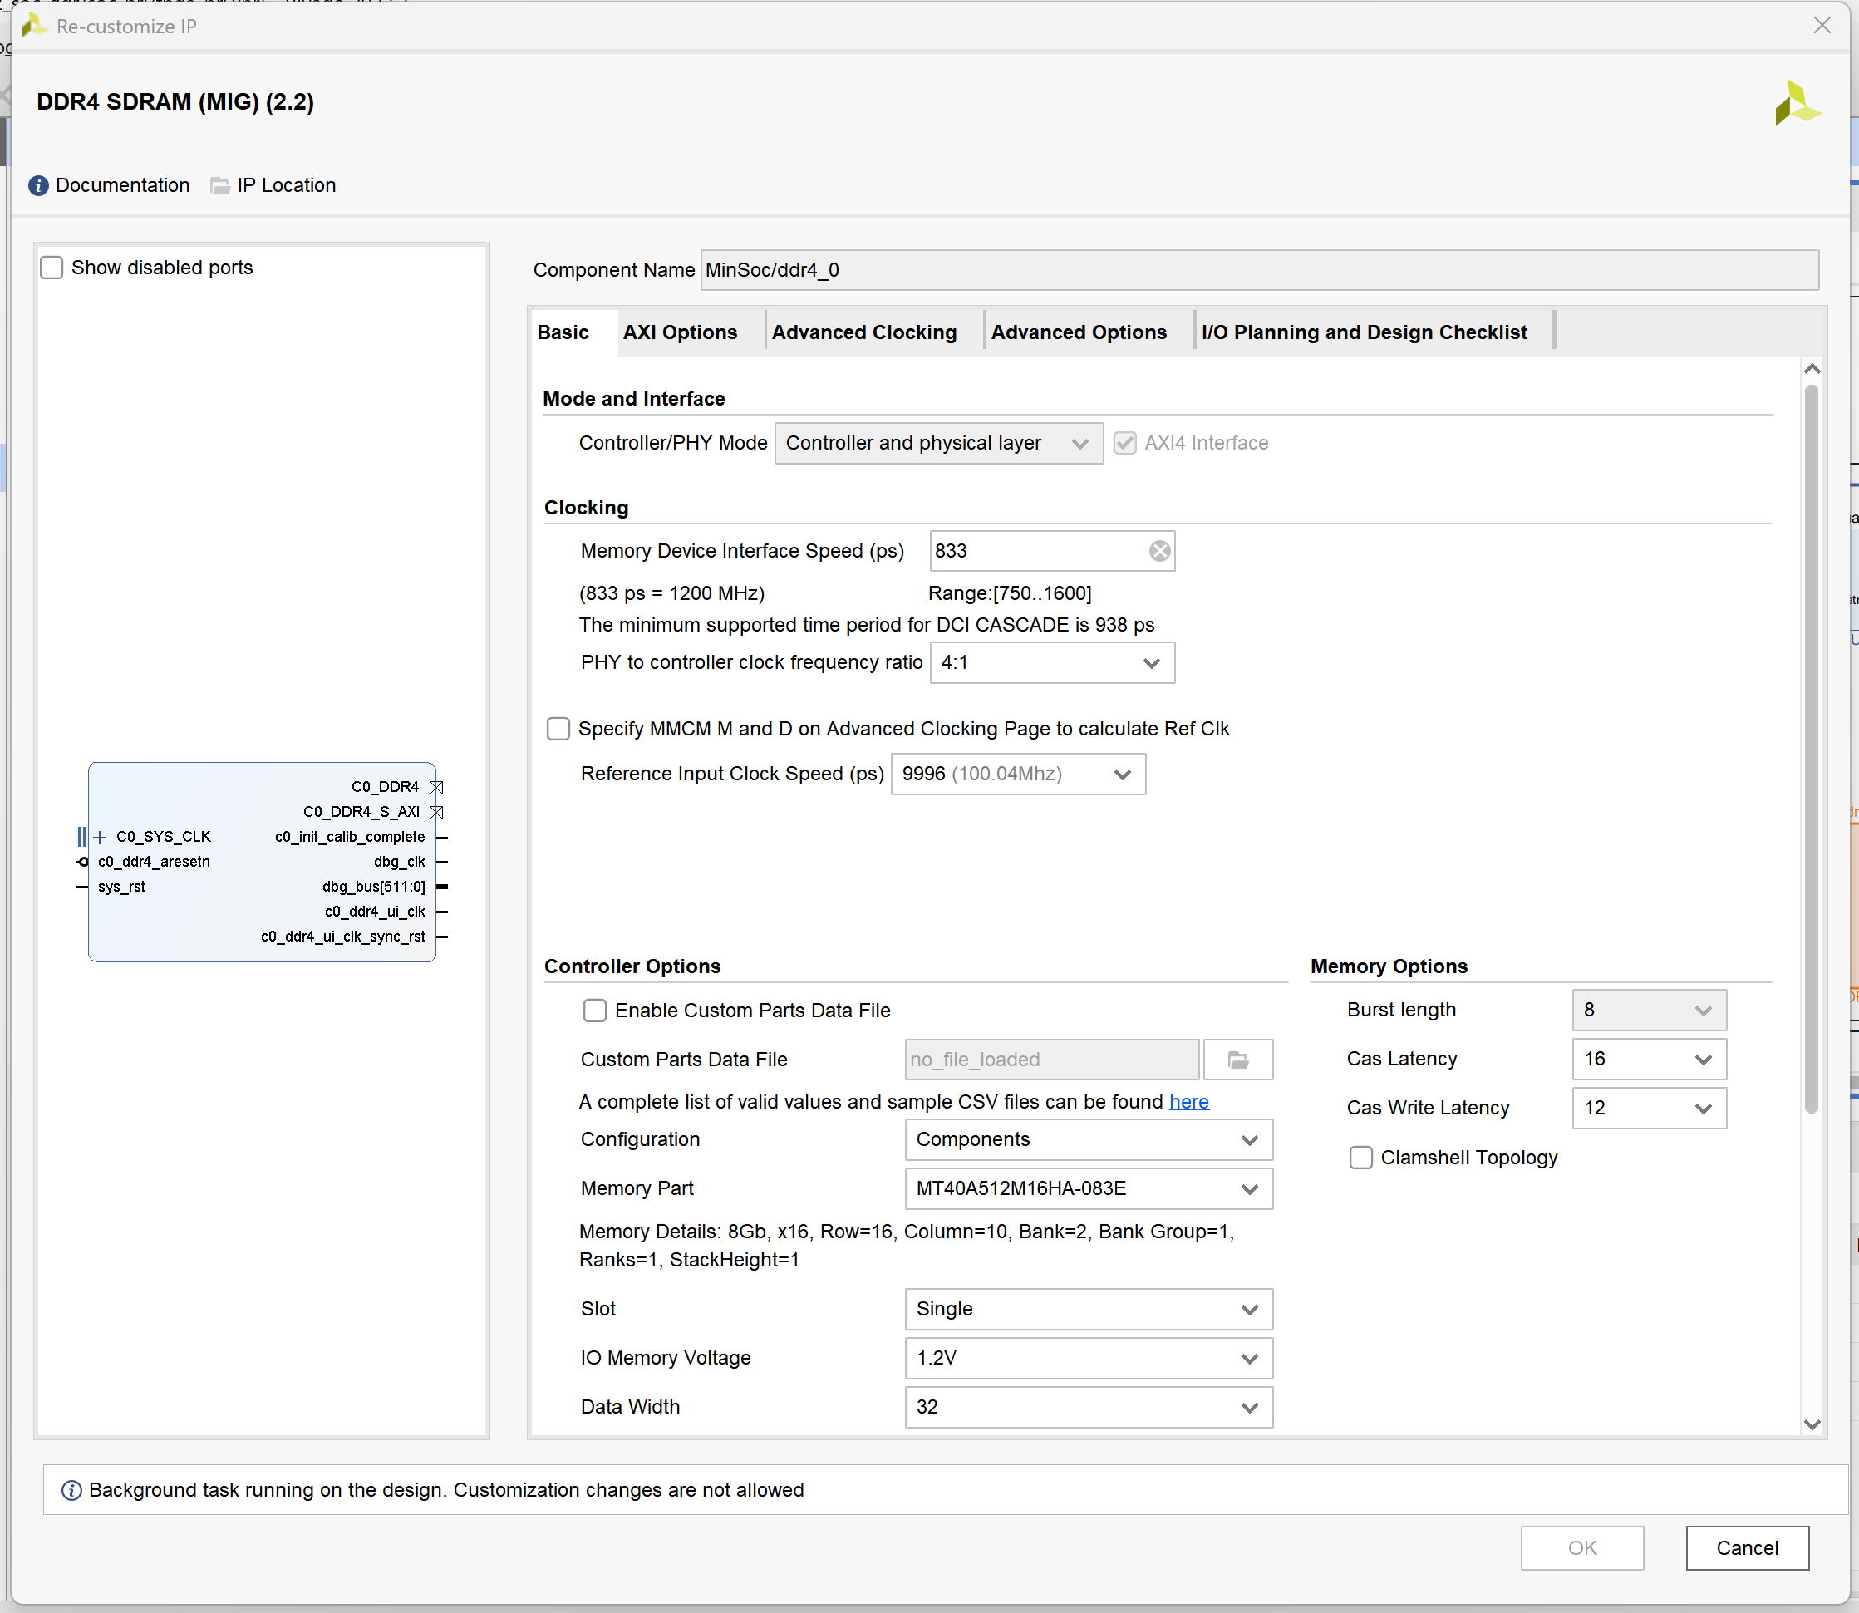Click the '(833 ps = 1200 MHz)' text

(x=671, y=594)
